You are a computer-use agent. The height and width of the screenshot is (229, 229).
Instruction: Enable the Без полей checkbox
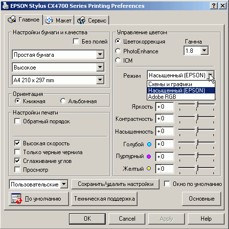pos(76,42)
